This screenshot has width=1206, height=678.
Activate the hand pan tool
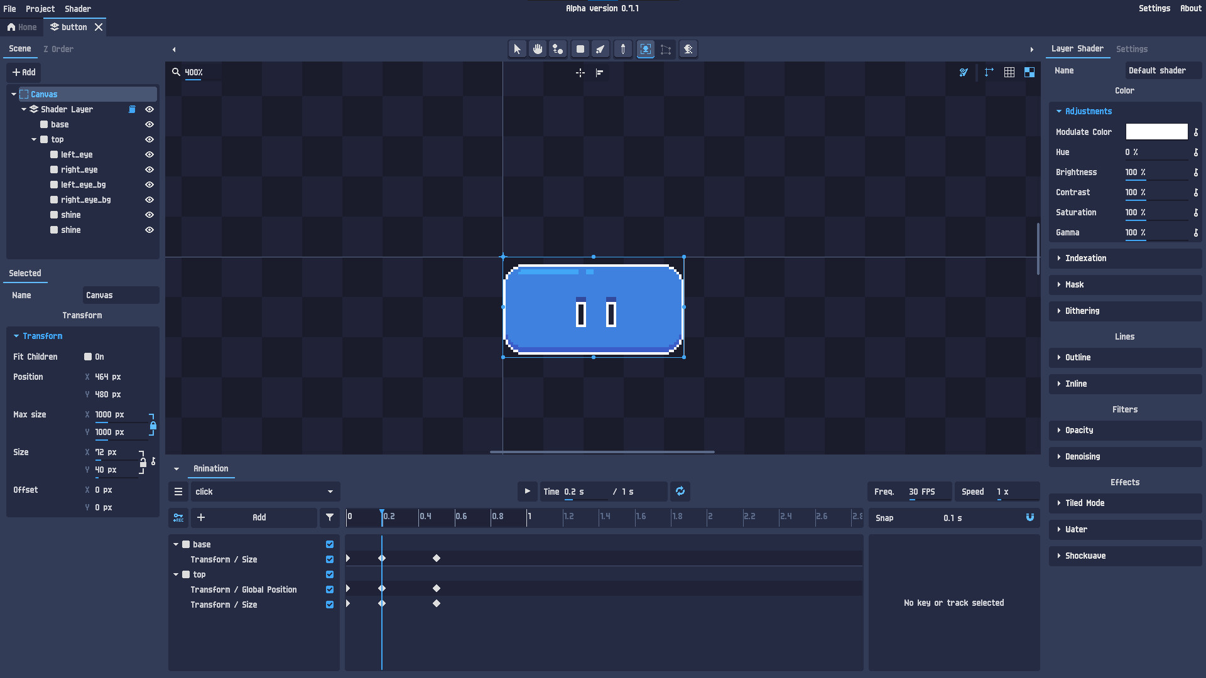[537, 49]
